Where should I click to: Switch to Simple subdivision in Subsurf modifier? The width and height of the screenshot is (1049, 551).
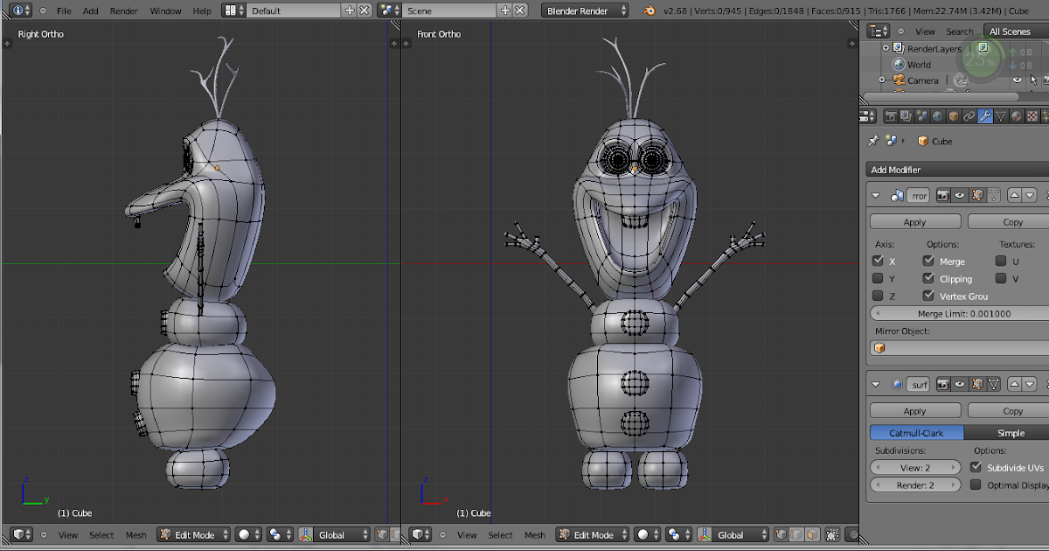coord(1010,432)
